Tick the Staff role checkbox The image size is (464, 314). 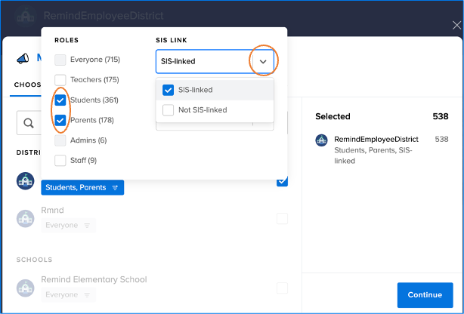[60, 160]
